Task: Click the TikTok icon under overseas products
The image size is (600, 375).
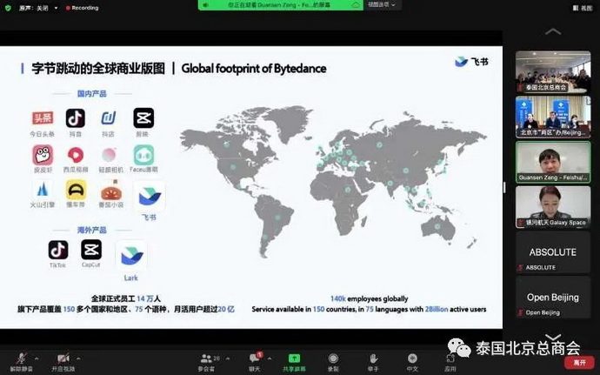Action: (58, 250)
